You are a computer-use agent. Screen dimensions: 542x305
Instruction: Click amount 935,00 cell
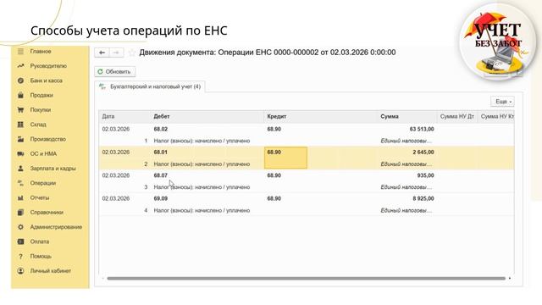(425, 175)
